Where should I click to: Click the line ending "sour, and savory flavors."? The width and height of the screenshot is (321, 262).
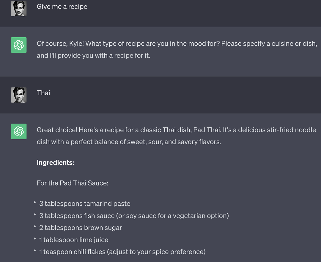(x=129, y=142)
